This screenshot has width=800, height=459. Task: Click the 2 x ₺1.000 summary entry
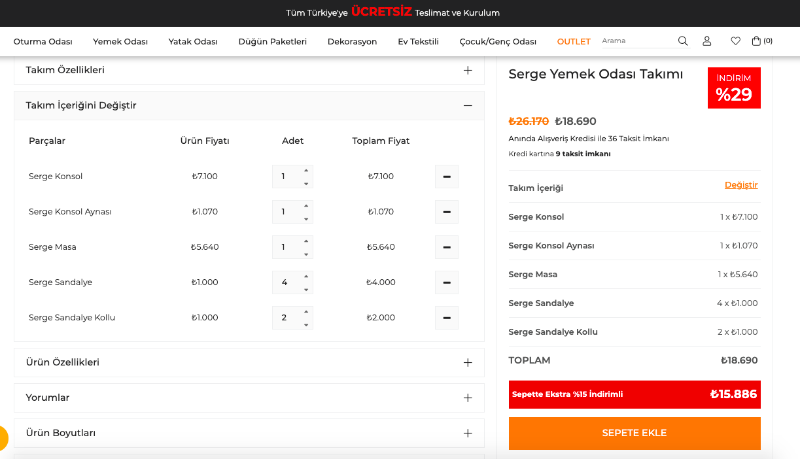tap(737, 332)
